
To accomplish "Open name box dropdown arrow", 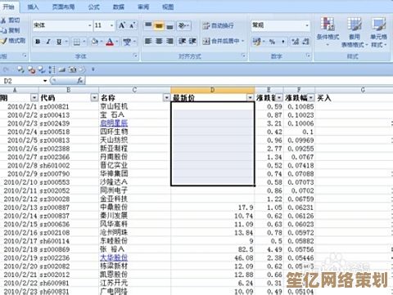I will (45, 81).
